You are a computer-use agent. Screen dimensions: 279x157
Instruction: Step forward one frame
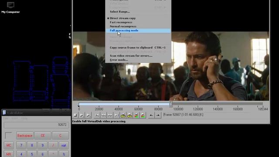point(110,115)
